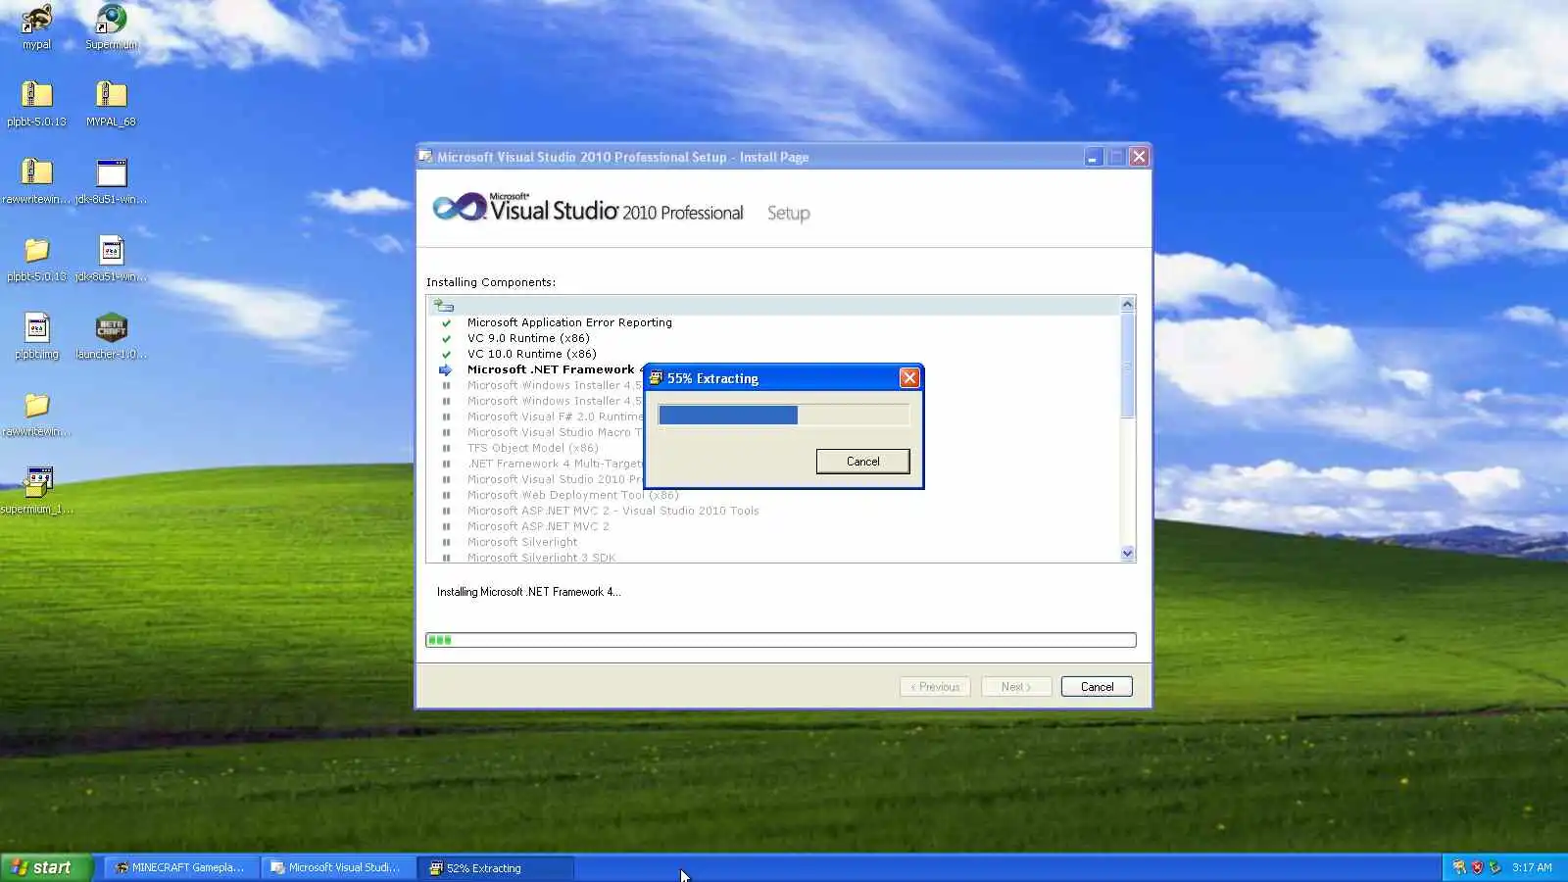
Task: Click the components list scroll-down arrow
Action: pos(1127,554)
